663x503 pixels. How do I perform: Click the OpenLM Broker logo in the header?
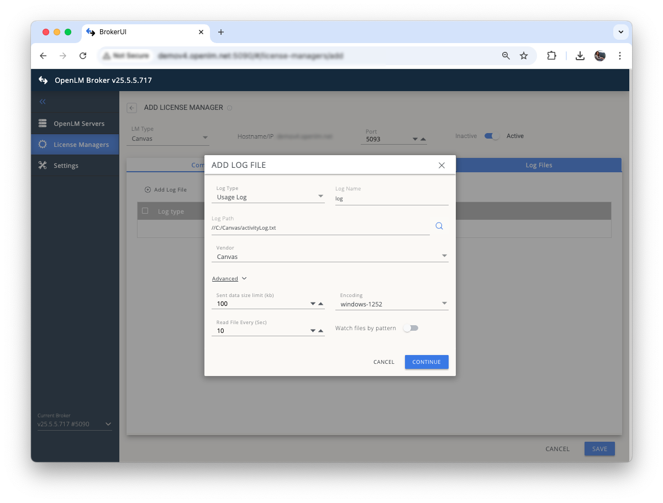click(43, 80)
